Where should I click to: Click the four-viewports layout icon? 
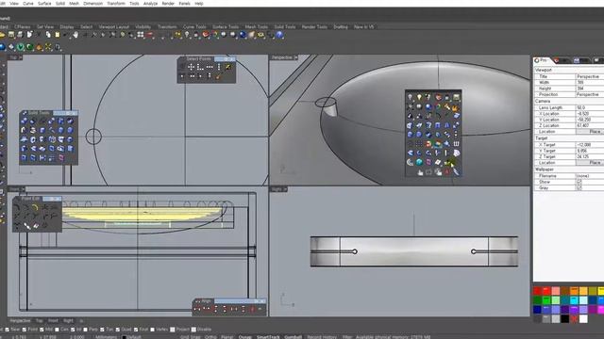click(x=141, y=35)
